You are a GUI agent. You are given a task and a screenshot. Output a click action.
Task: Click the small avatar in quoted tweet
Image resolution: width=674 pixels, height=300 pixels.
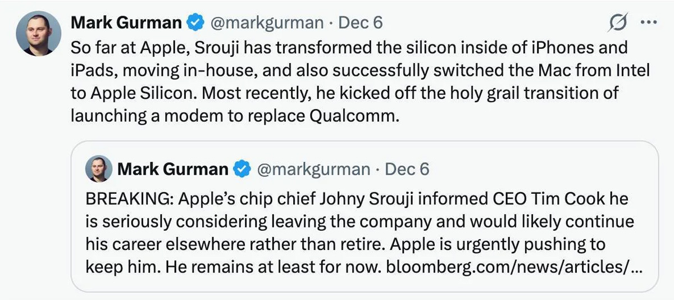(98, 169)
